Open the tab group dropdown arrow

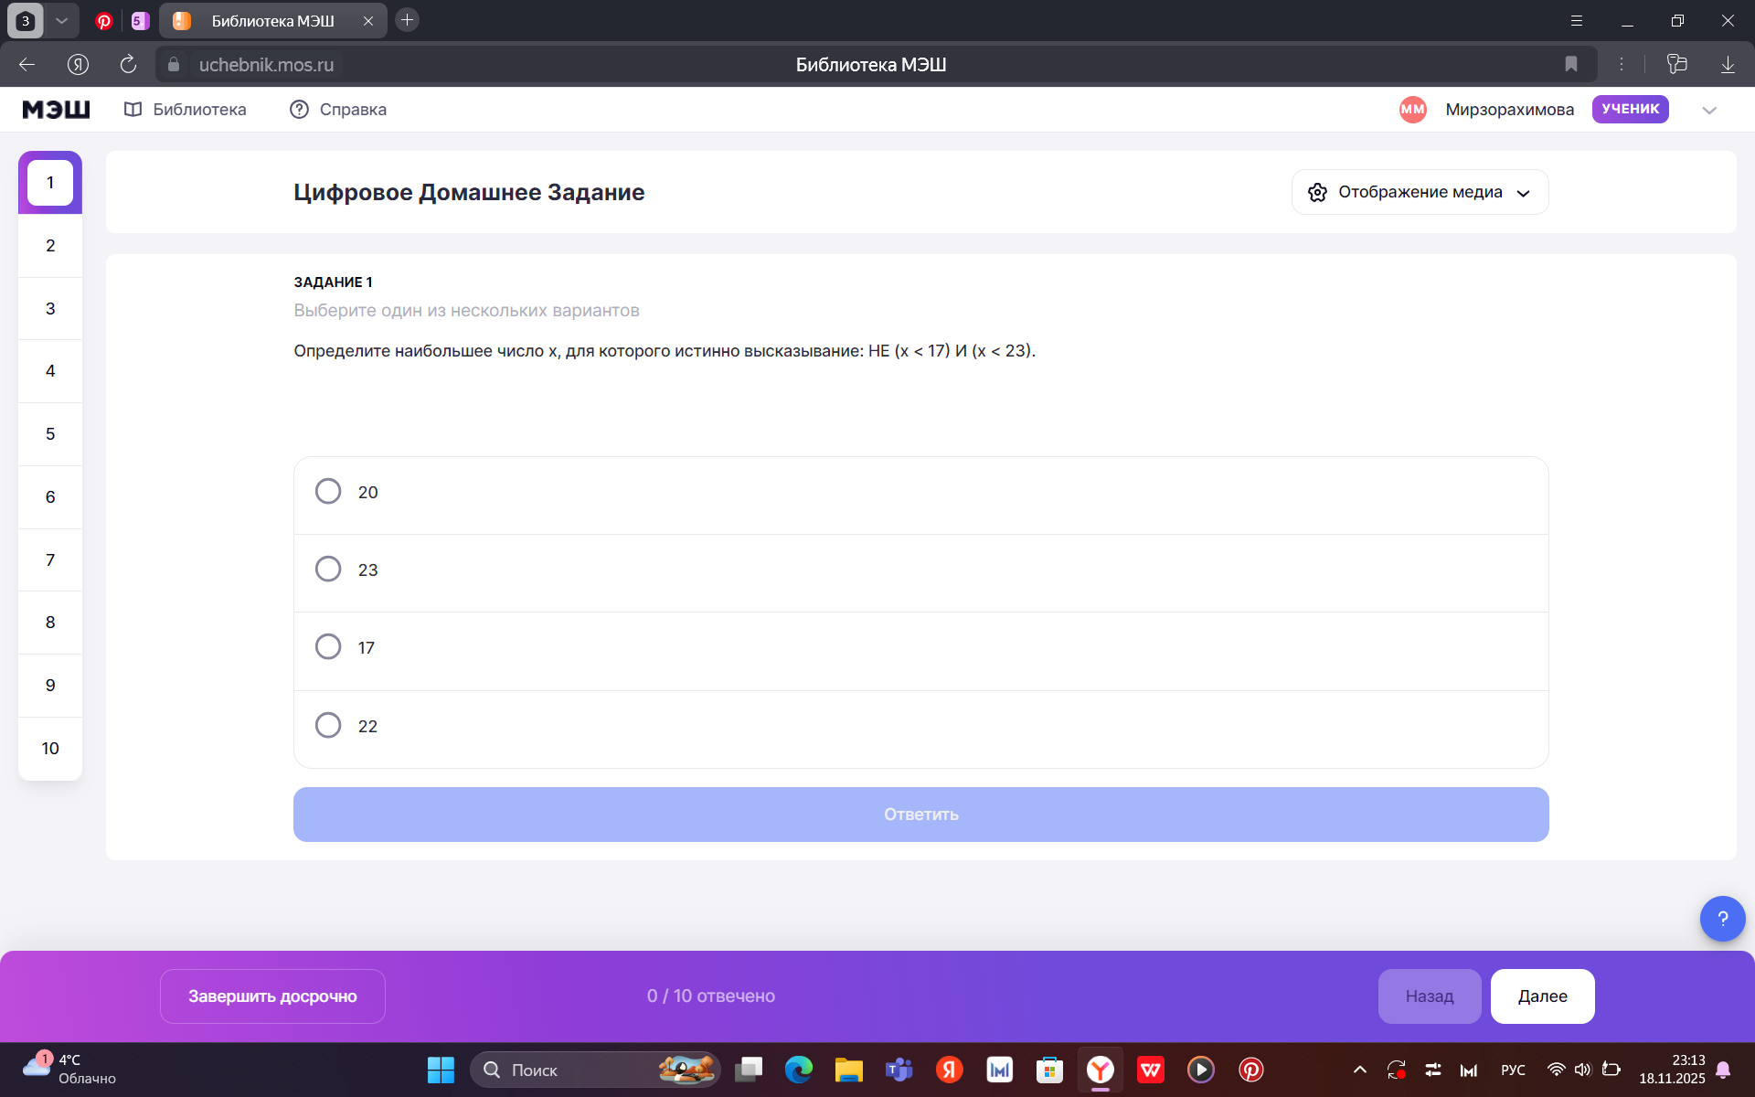(61, 20)
